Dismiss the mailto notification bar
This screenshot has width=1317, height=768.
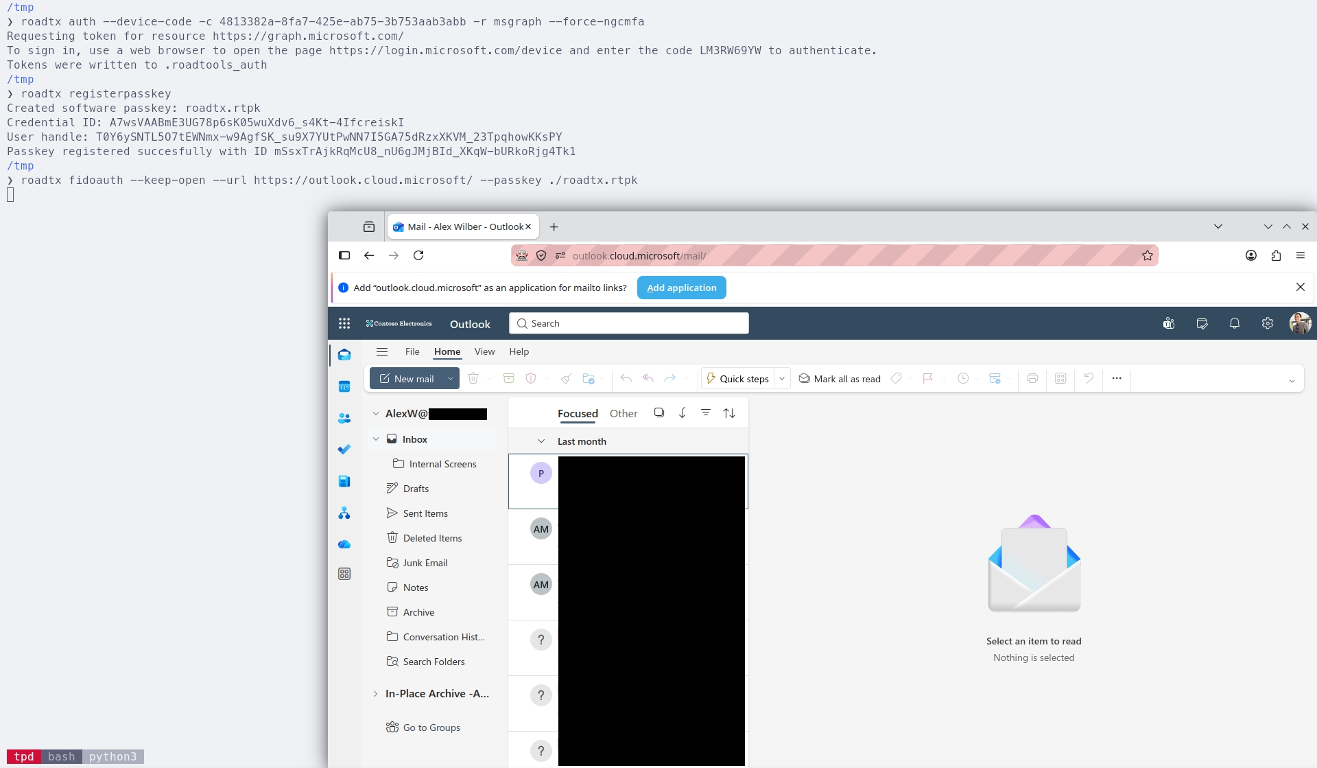1301,287
